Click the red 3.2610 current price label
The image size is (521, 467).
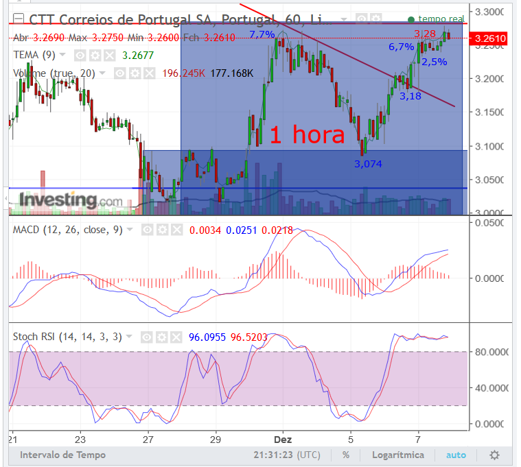pyautogui.click(x=488, y=38)
